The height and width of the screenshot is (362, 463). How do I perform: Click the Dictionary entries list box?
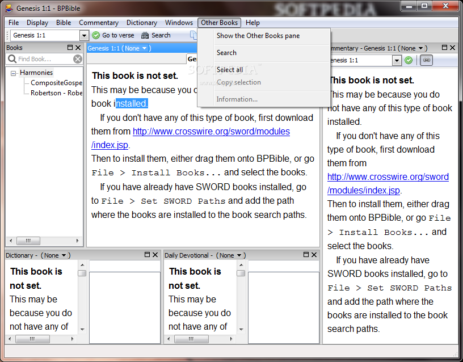point(125,308)
